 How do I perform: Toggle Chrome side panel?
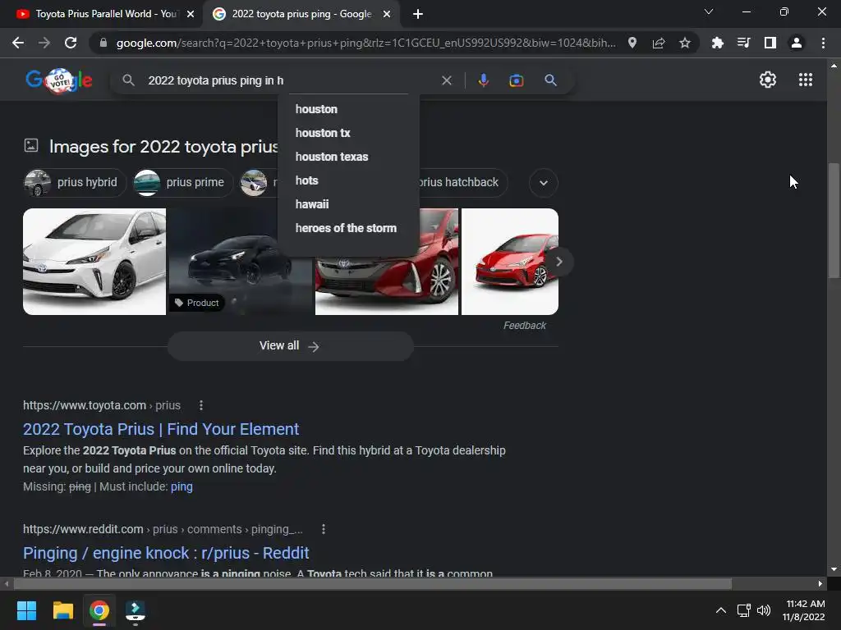pos(770,43)
